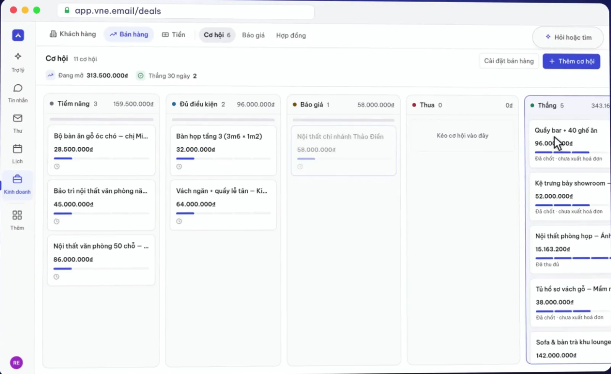Click RE user avatar
This screenshot has height=374, width=611.
tap(16, 363)
